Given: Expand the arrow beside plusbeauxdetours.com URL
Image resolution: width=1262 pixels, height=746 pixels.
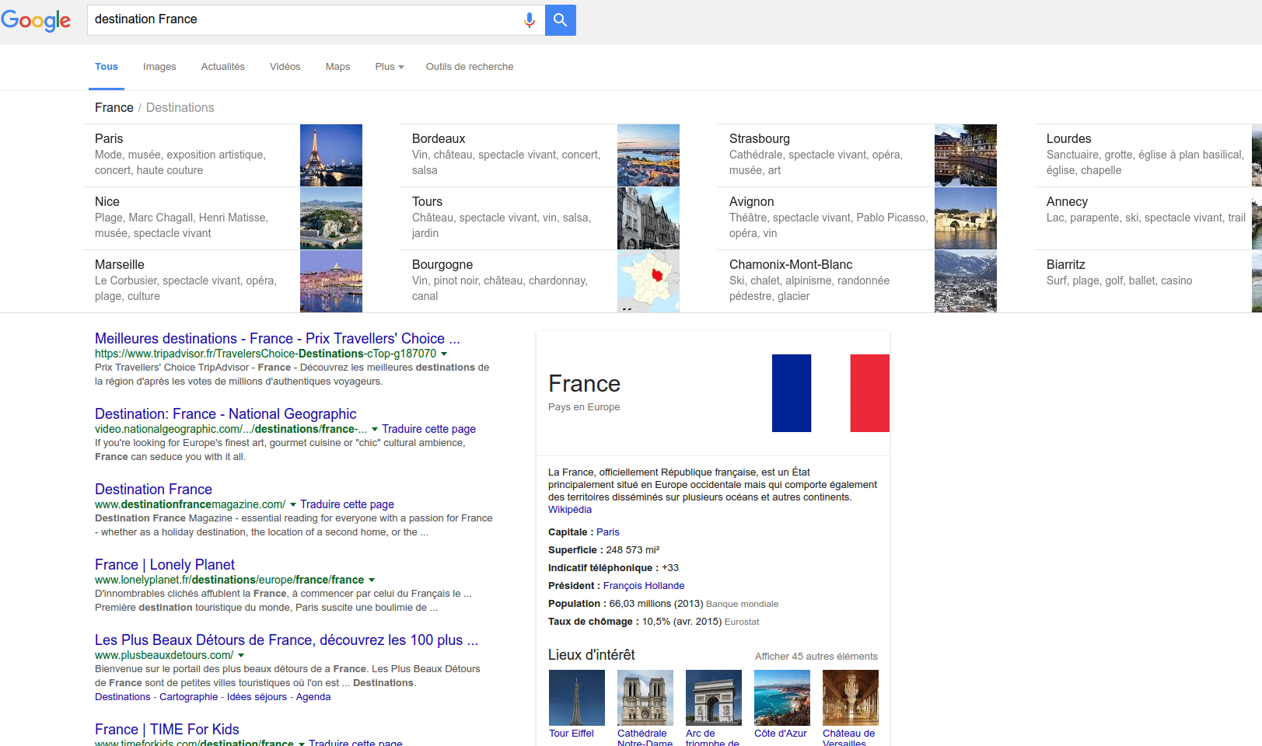Looking at the screenshot, I should (x=241, y=656).
